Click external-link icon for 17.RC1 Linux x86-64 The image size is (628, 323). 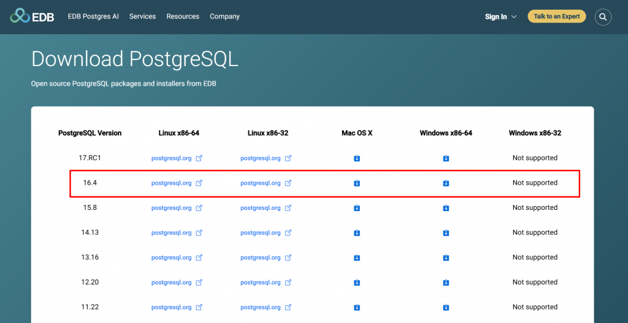(199, 158)
